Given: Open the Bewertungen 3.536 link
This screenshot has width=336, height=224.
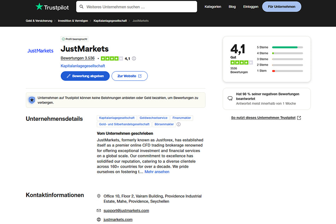Looking at the screenshot, I should (77, 58).
